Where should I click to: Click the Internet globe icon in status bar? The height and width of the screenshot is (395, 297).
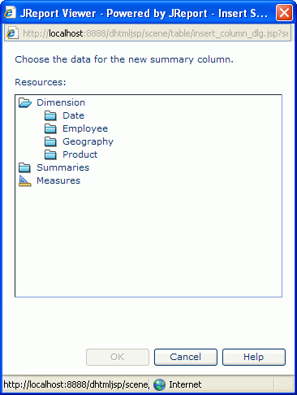tap(159, 384)
